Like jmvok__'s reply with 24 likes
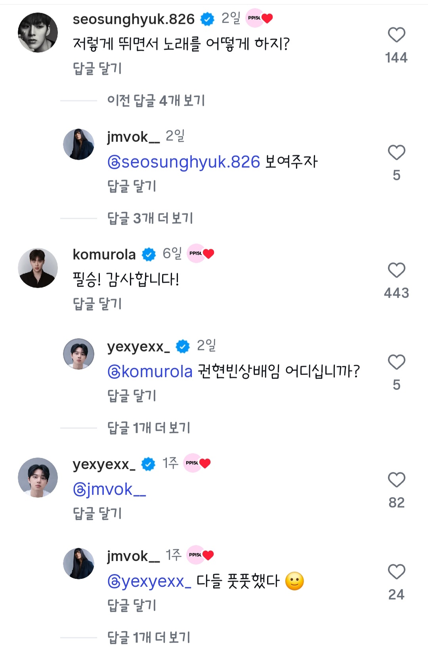Screen dimensions: 428x651 [x=396, y=572]
